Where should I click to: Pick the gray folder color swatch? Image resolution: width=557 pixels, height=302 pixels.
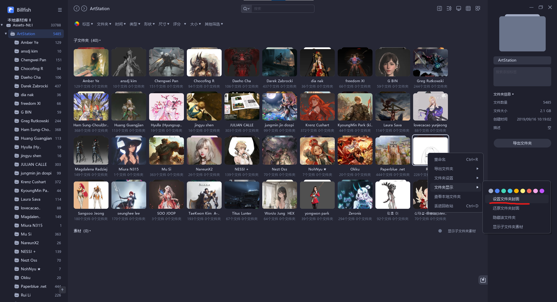[491, 191]
